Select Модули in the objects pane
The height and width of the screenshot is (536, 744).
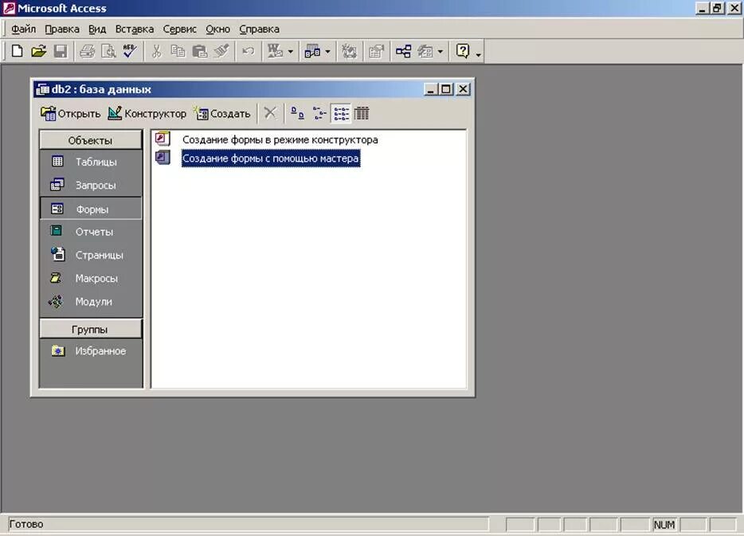point(90,301)
